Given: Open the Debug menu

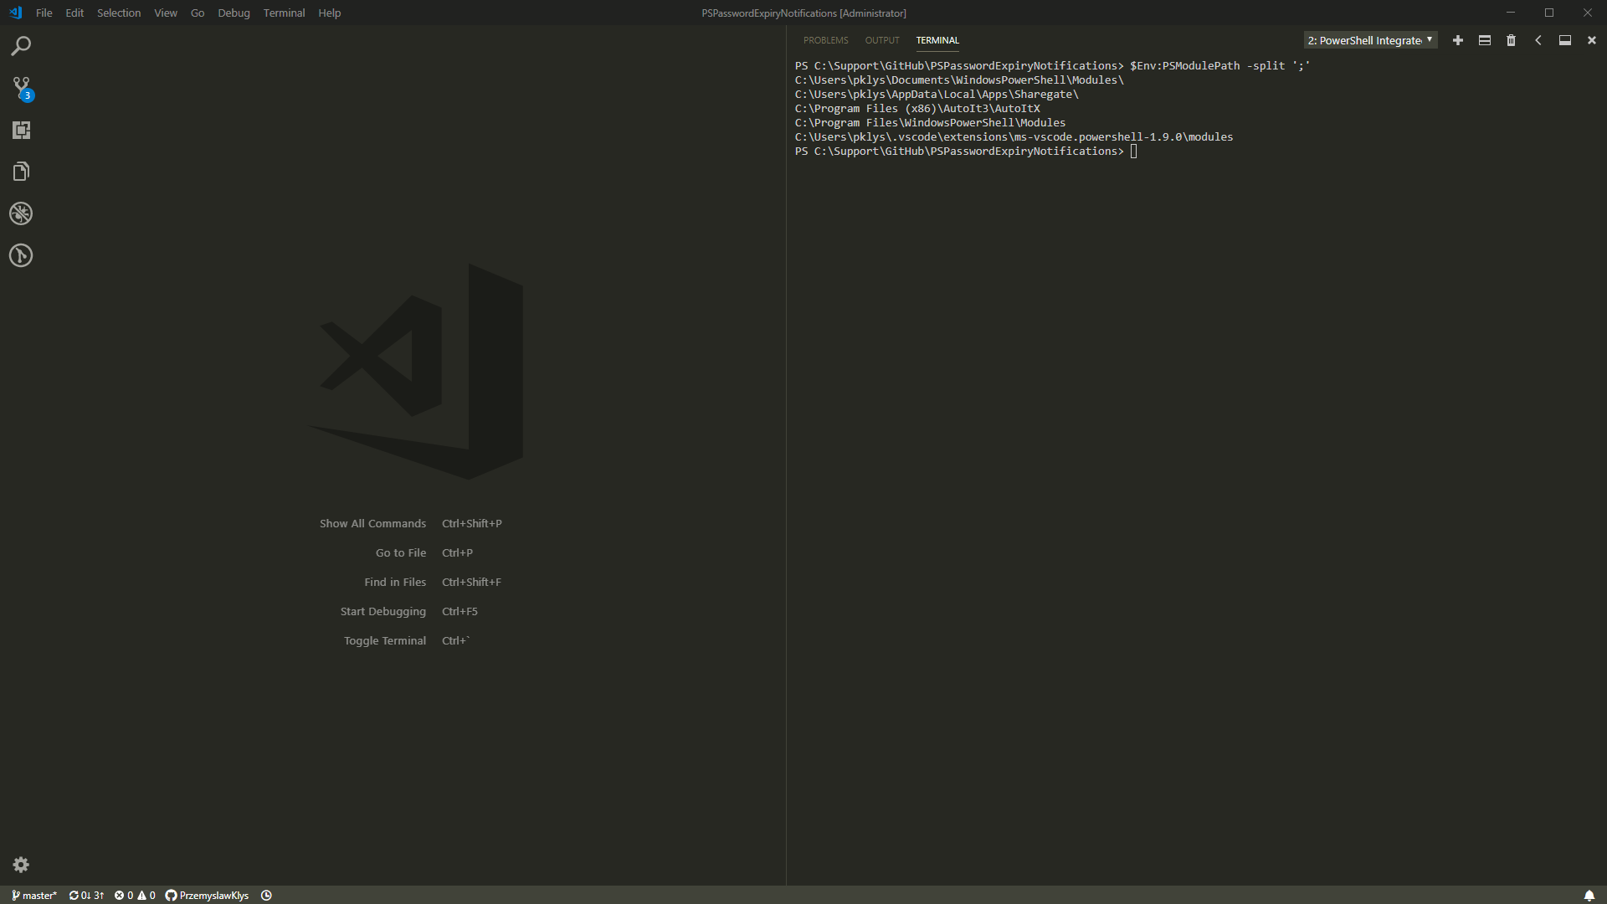Looking at the screenshot, I should [233, 13].
